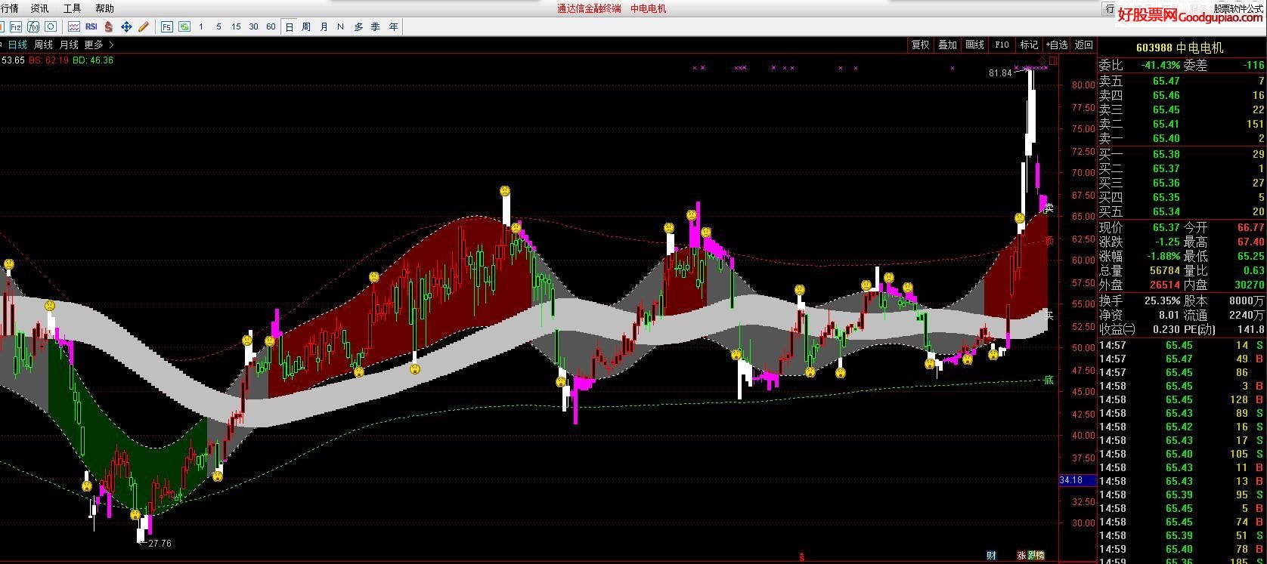The image size is (1267, 564).
Task: Switch to the 周线 tab
Action: [43, 45]
